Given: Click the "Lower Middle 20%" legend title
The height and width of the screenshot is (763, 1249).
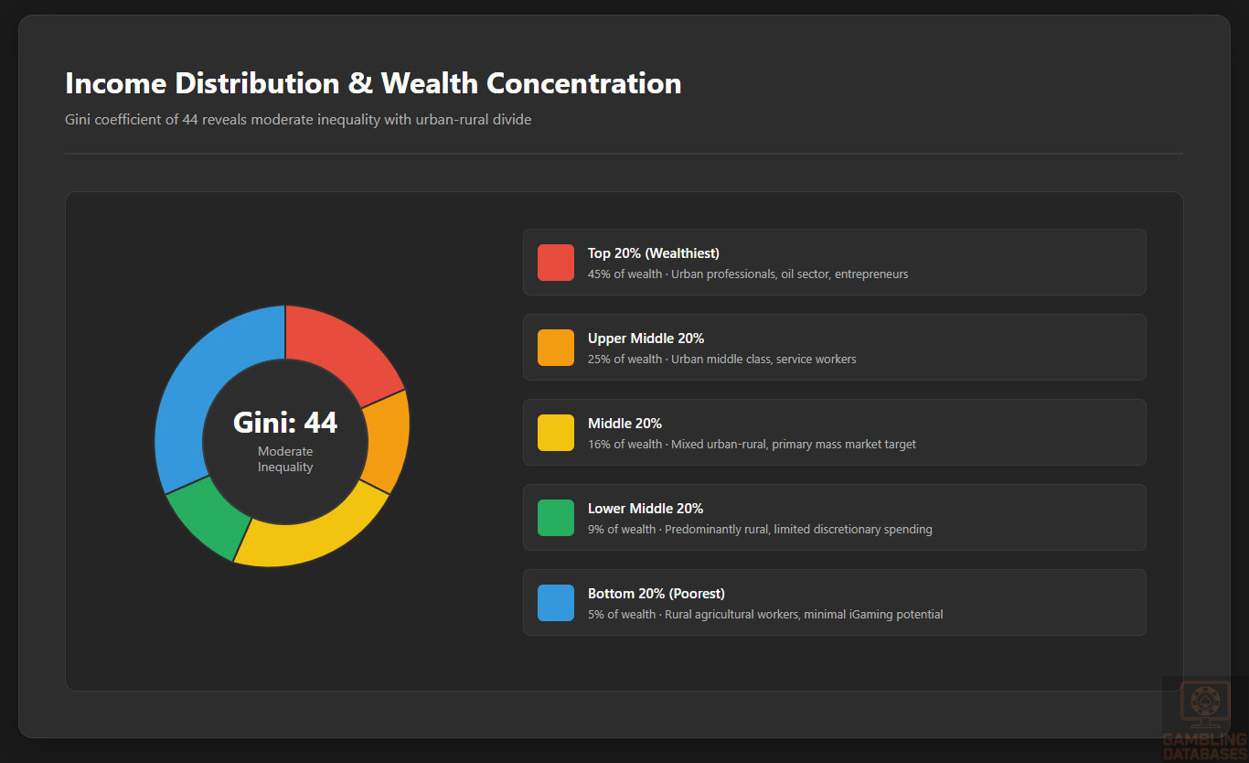Looking at the screenshot, I should coord(646,509).
